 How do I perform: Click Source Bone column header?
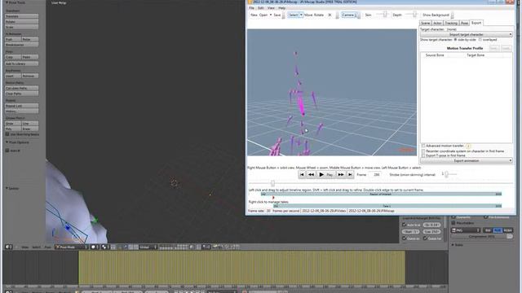click(435, 55)
